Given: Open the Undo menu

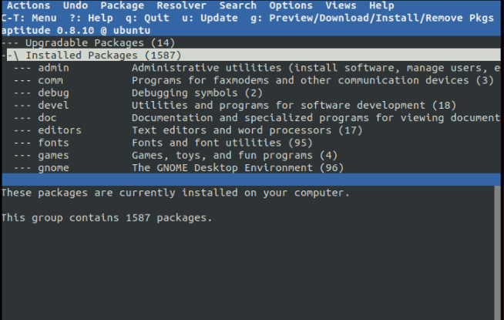Looking at the screenshot, I should 76,5.
